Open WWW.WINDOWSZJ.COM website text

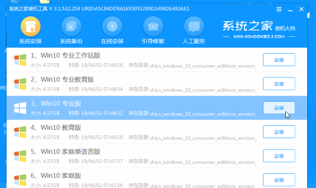click(259, 37)
